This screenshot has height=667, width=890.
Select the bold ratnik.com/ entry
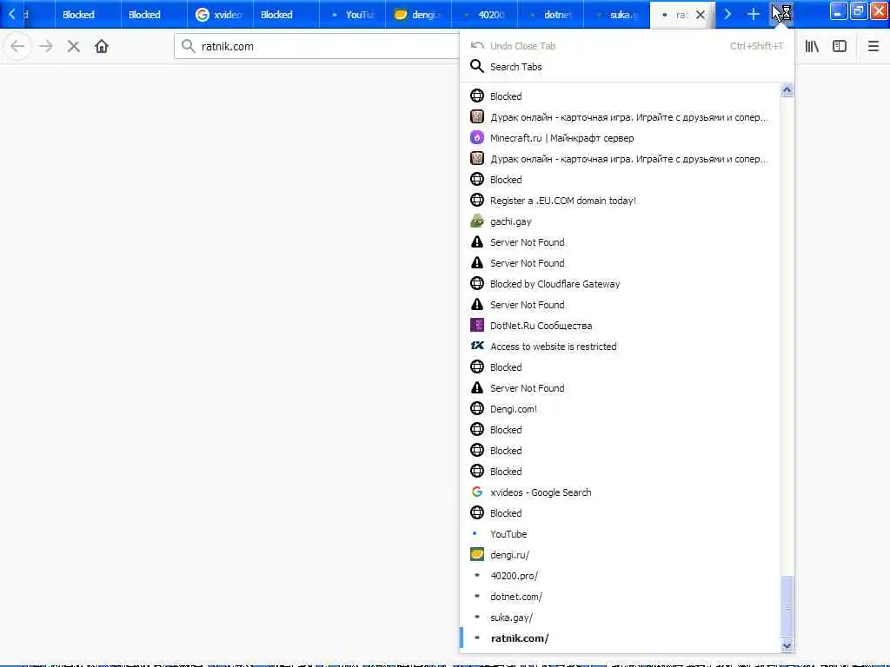coord(621,638)
